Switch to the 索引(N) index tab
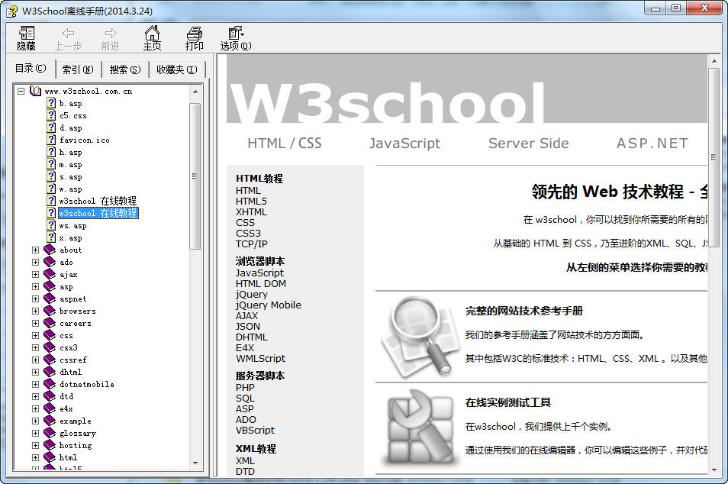728x484 pixels. click(78, 69)
